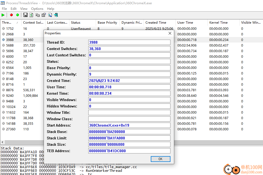Click user time 00:02:54.906 cell
263x175 pixels.
tap(187, 45)
